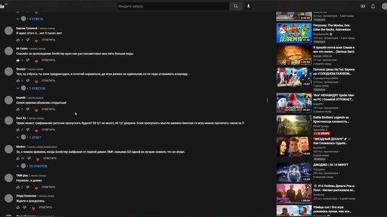Like the Люда Казакова comment

point(18,207)
